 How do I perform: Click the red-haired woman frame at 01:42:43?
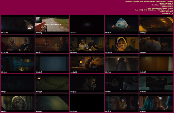156,103
